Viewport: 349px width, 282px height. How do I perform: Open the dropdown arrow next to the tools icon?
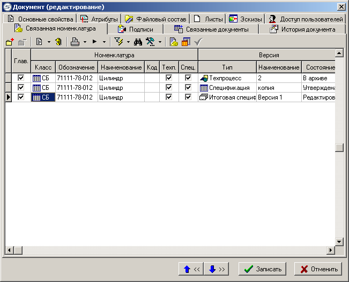pos(160,42)
